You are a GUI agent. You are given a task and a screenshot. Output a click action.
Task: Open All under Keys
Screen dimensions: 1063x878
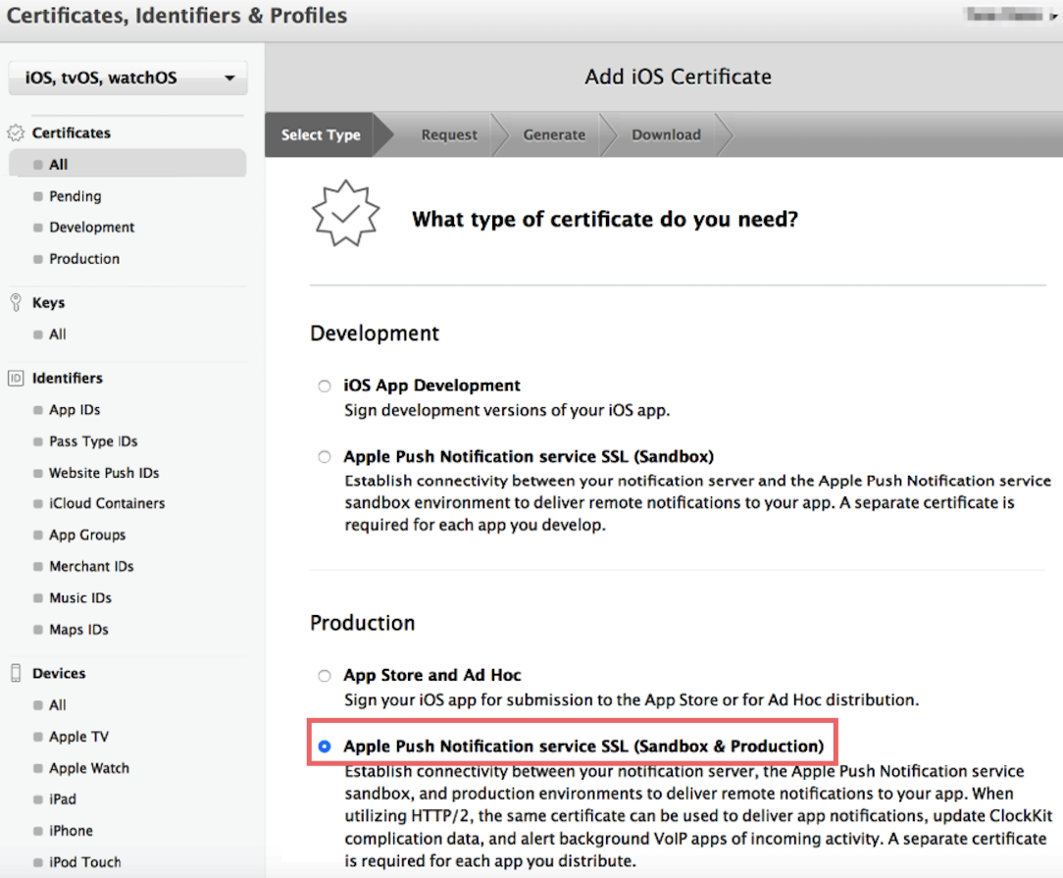click(x=58, y=335)
